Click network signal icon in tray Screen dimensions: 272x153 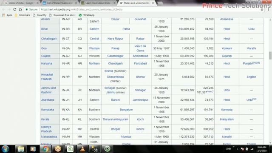point(252,149)
